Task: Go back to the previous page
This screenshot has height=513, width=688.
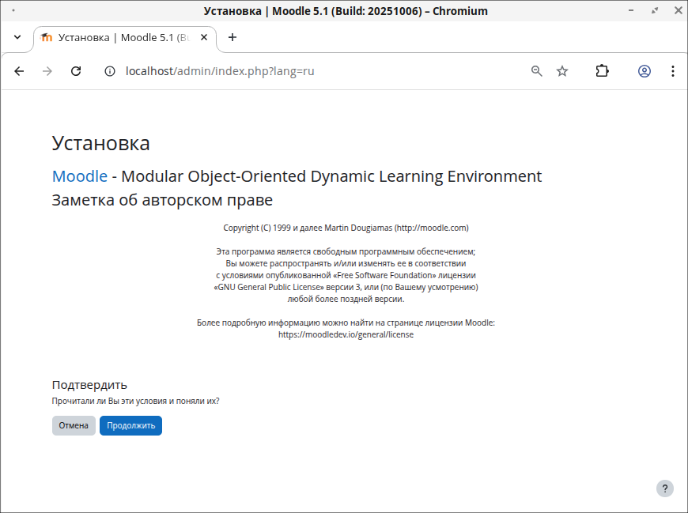Action: (x=19, y=71)
